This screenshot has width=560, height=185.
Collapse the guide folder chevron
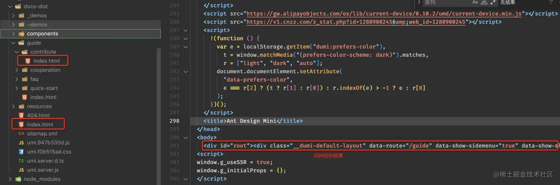(x=13, y=43)
